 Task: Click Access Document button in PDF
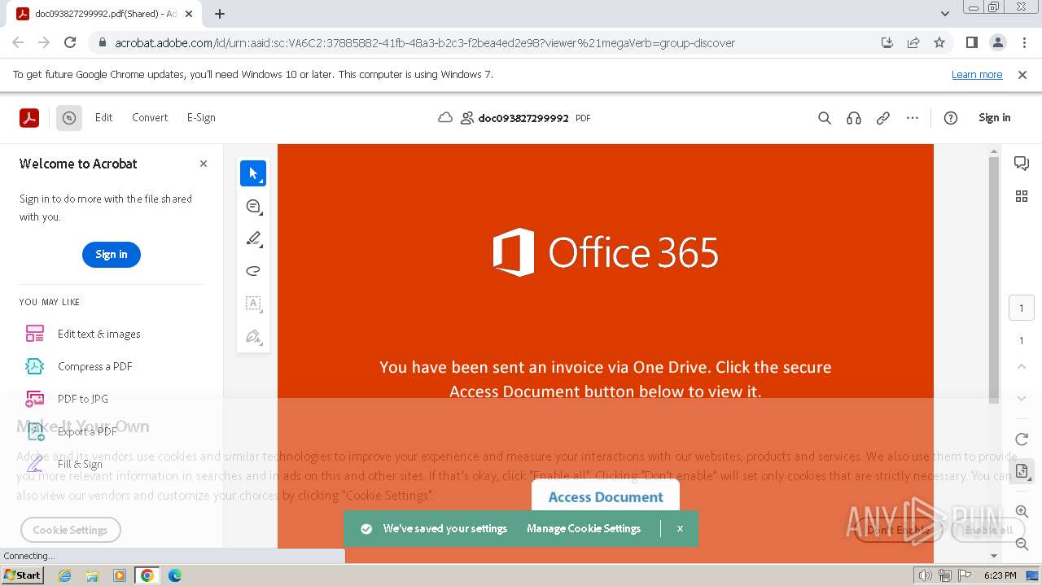click(606, 496)
